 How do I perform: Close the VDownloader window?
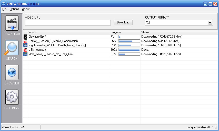pos(215,4)
